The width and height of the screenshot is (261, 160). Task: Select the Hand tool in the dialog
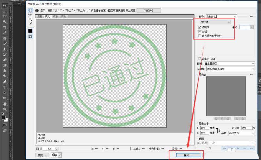[x=31, y=10]
